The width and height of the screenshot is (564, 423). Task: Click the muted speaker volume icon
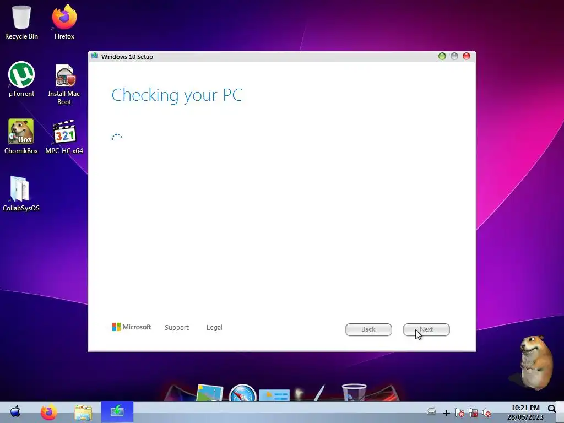click(486, 413)
